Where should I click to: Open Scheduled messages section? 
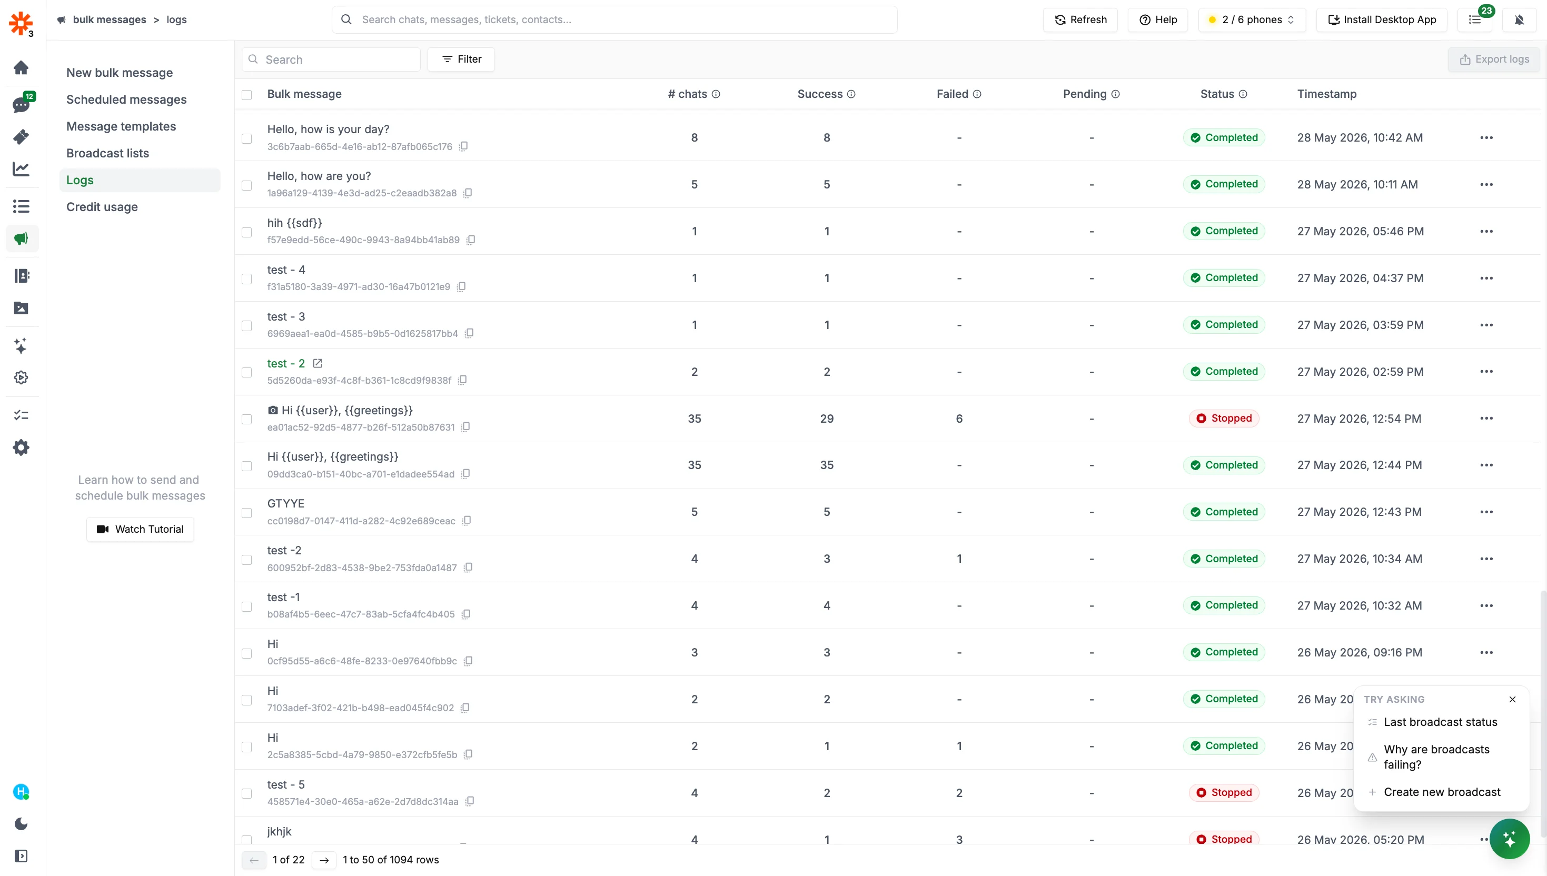point(126,99)
